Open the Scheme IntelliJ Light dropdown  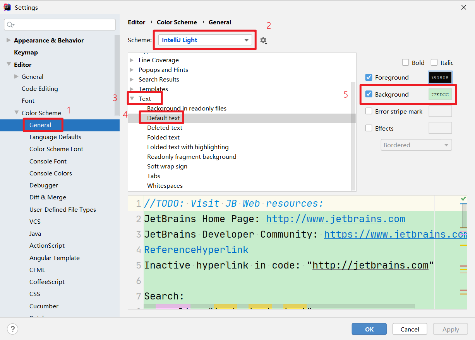point(205,40)
